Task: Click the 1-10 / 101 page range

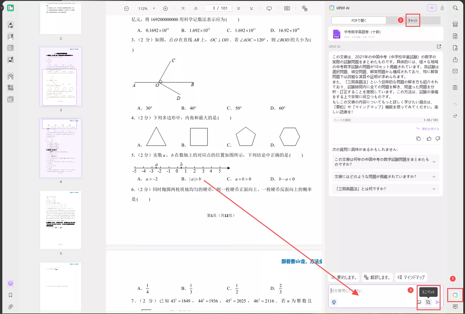Action: point(431,120)
